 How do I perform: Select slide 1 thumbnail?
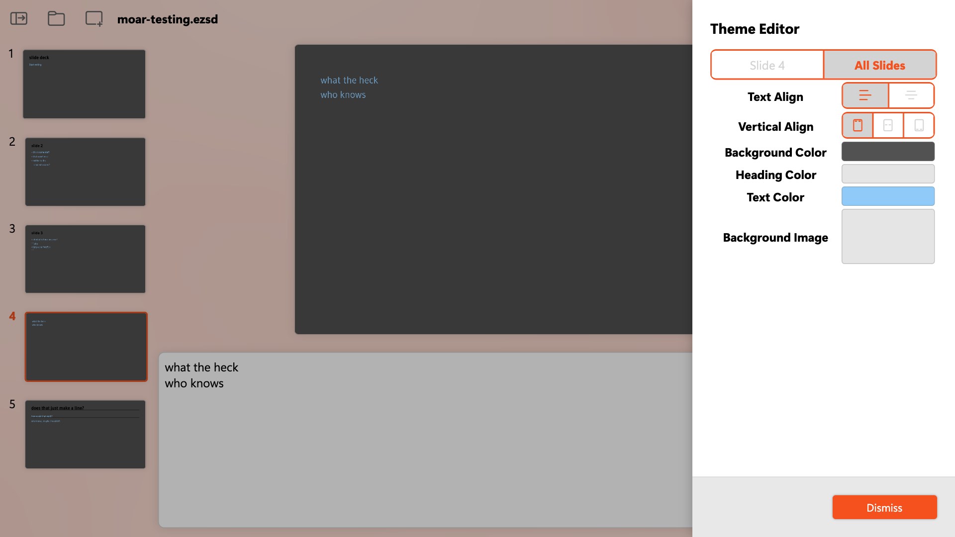84,84
